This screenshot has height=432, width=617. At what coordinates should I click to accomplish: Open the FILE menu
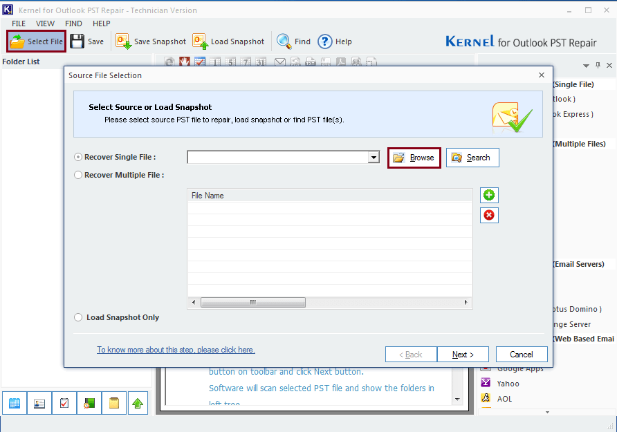(19, 24)
